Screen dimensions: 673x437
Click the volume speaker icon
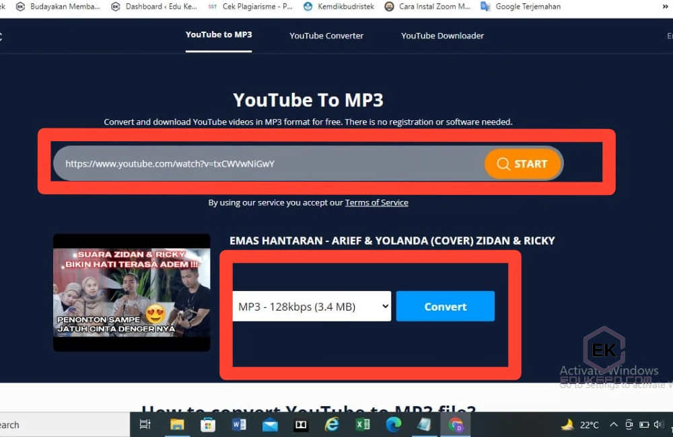(658, 425)
